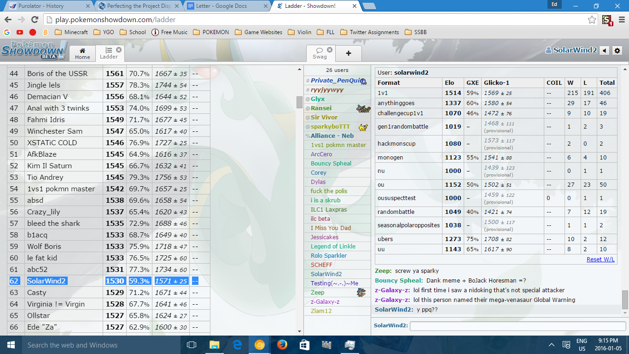Image resolution: width=629 pixels, height=354 pixels.
Task: Open the orange S bookmark icon
Action: [46, 32]
